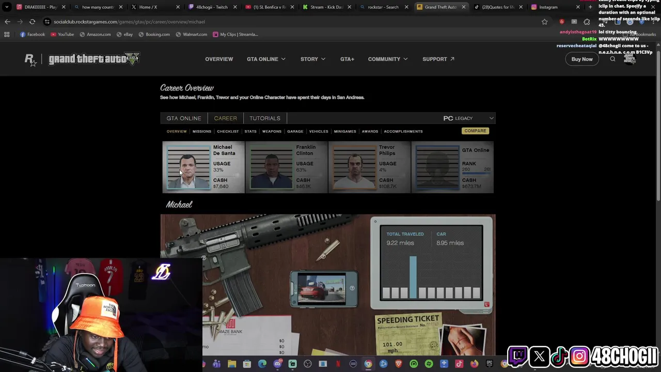The image size is (661, 372).
Task: Open the YouTube bookmark
Action: click(x=62, y=34)
